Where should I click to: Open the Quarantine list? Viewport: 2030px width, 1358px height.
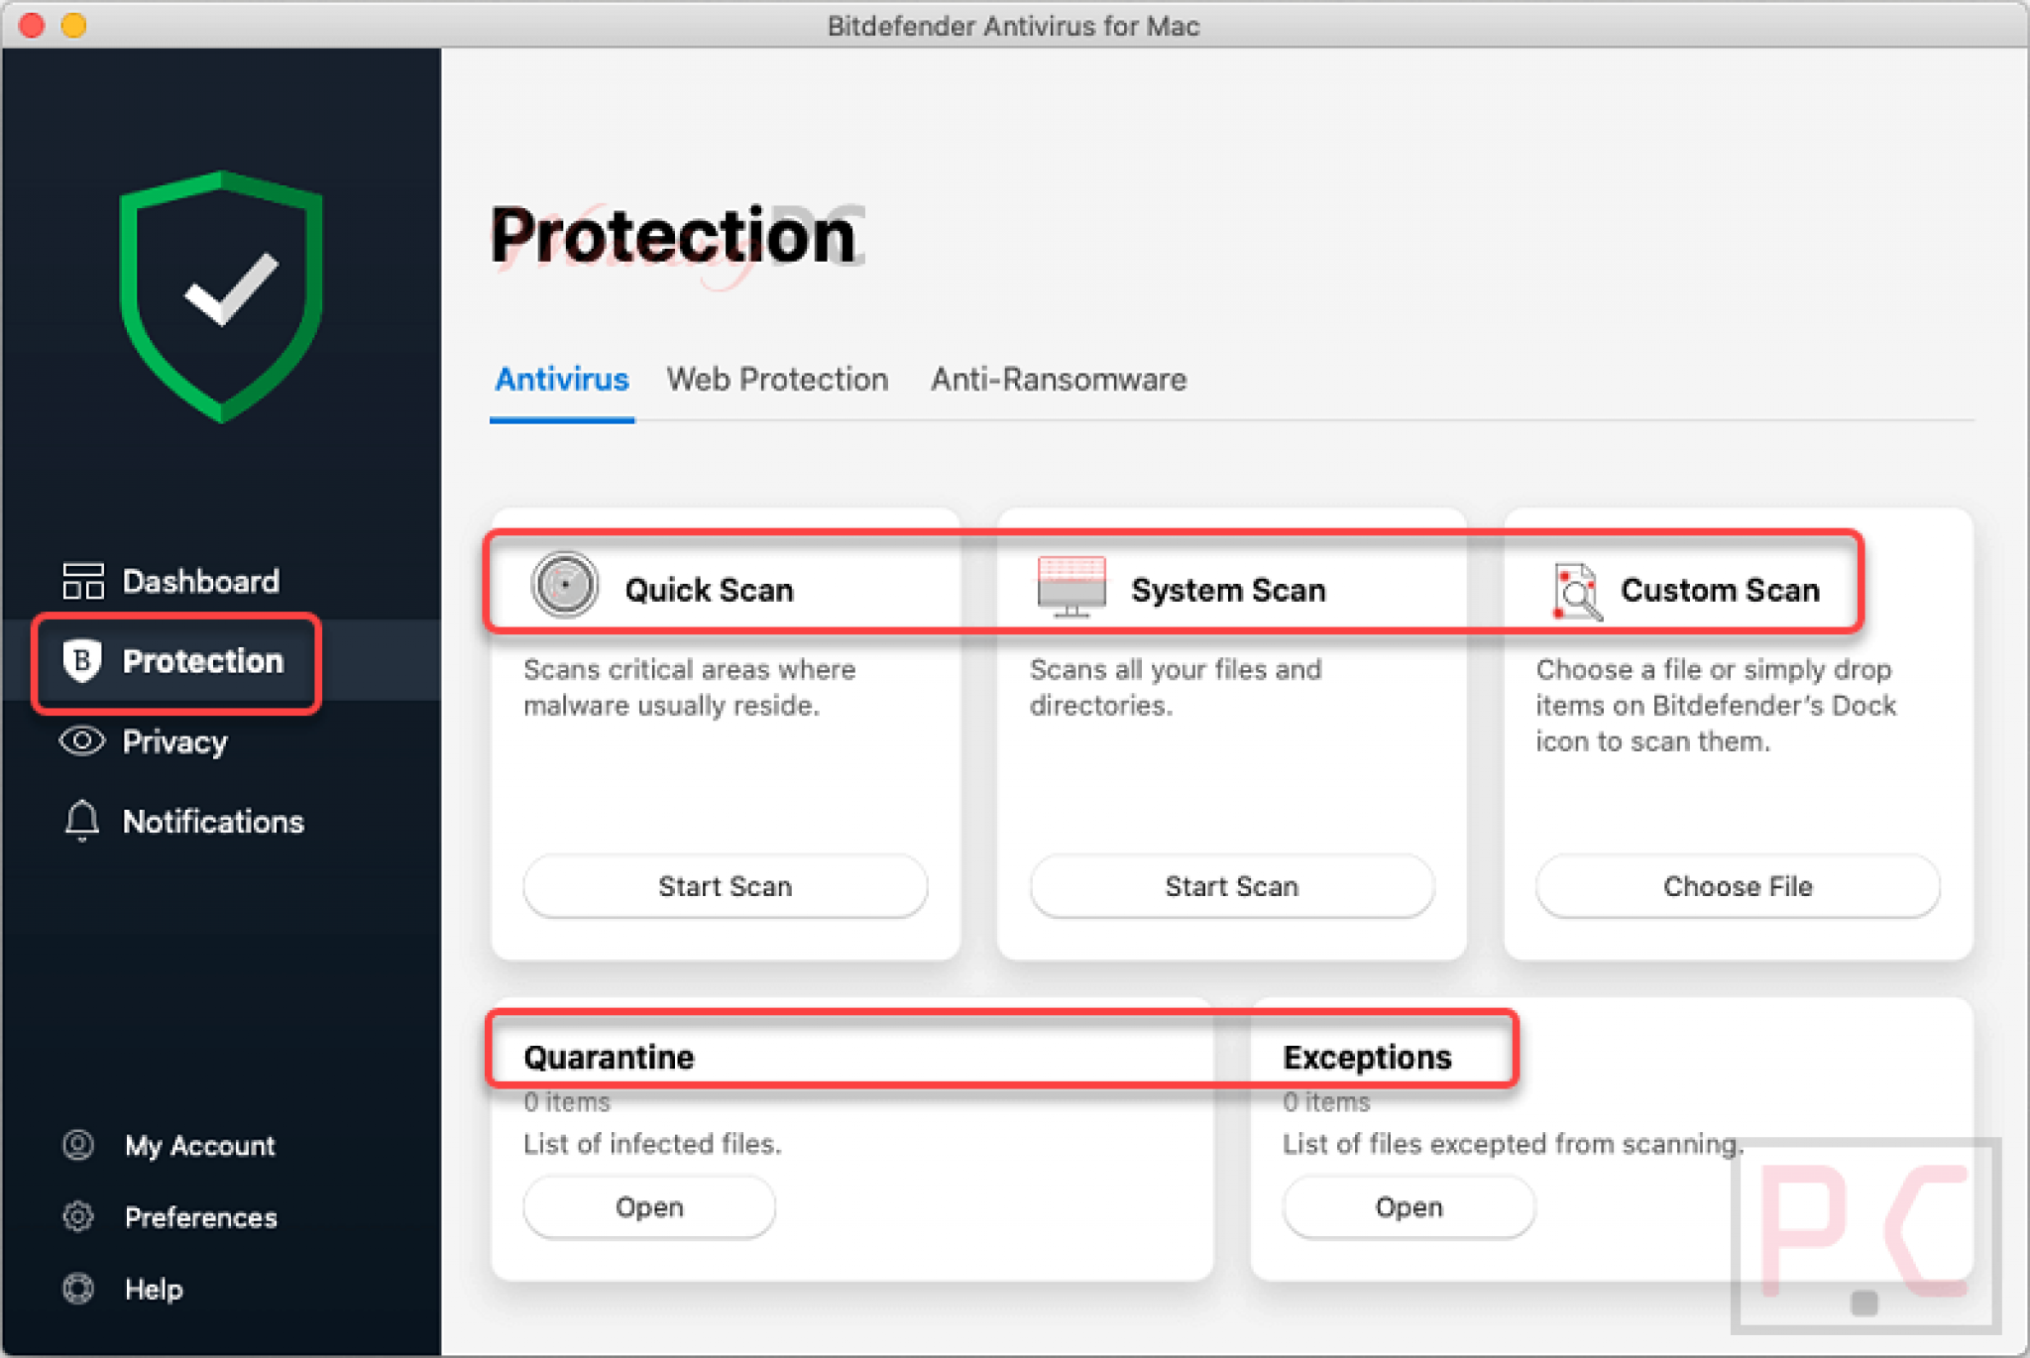(x=649, y=1207)
